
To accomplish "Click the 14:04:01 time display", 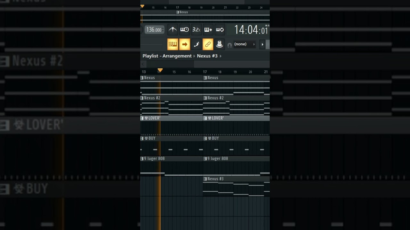I will 251,30.
